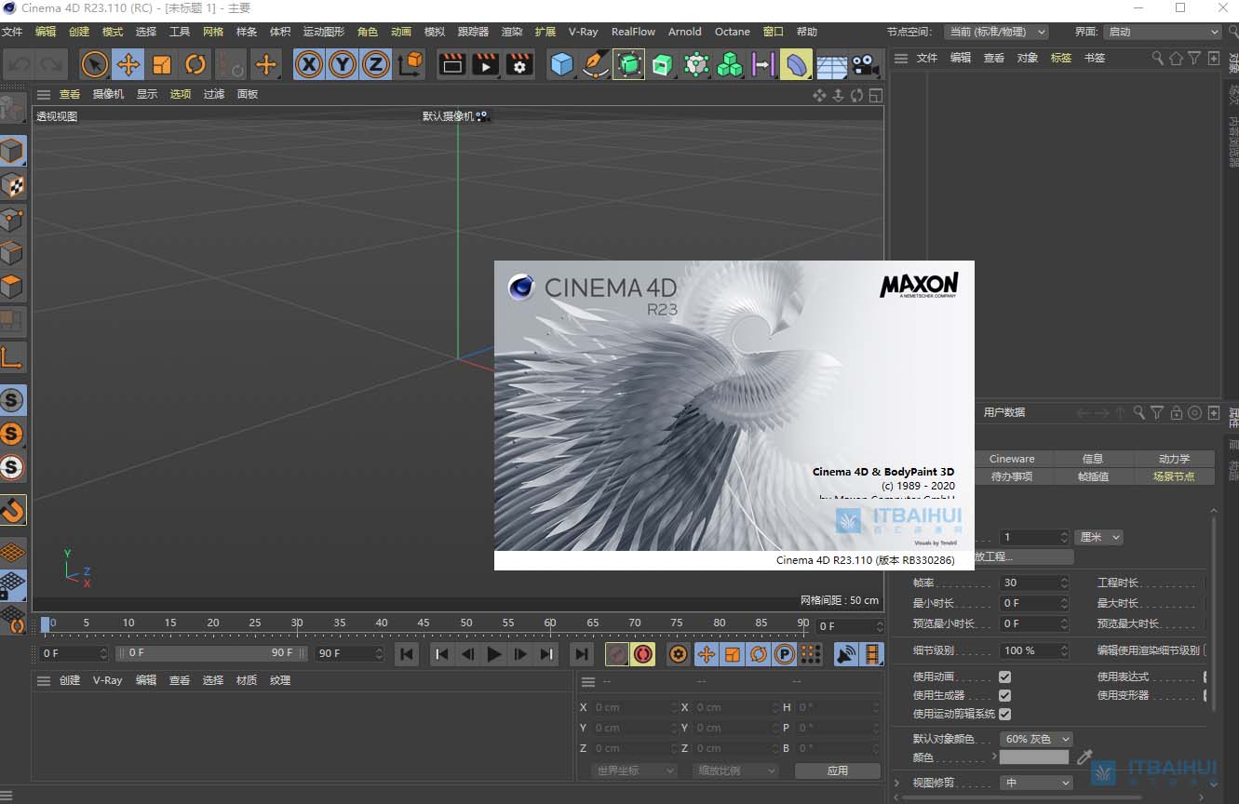This screenshot has height=804, width=1239.
Task: Open the 缩放比例 dropdown
Action: [x=735, y=770]
